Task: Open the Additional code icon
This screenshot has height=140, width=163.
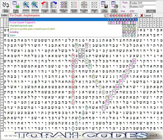Action: (64, 5)
